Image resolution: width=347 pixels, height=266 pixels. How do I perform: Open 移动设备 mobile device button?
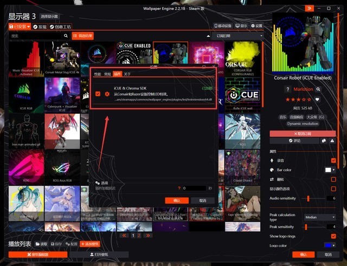[223, 26]
